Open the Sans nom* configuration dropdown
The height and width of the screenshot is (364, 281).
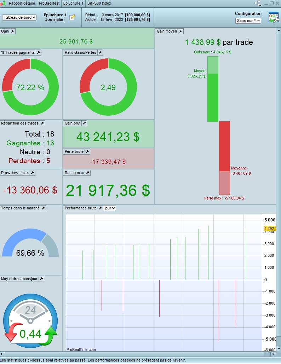click(x=248, y=21)
